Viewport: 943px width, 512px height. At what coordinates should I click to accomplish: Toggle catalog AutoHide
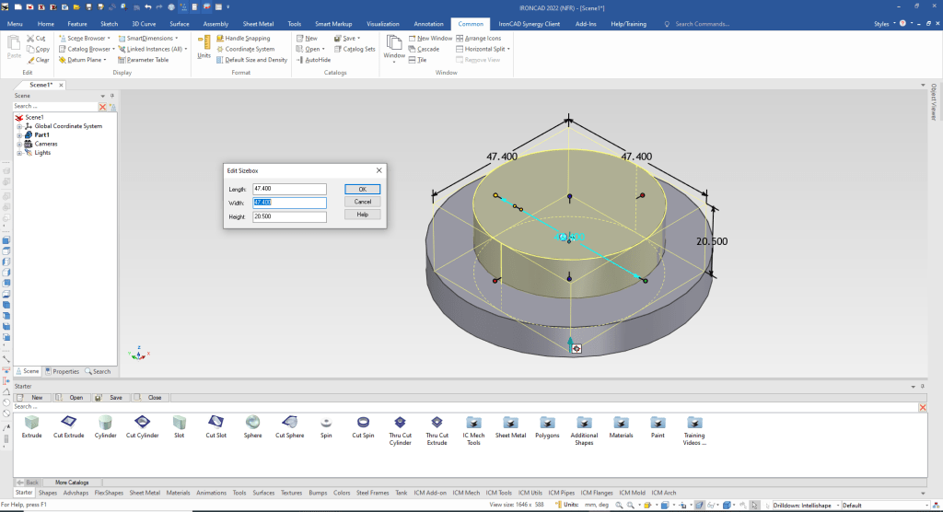pyautogui.click(x=318, y=60)
